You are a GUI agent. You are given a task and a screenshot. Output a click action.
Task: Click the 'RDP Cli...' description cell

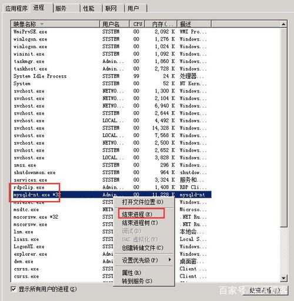point(193,188)
